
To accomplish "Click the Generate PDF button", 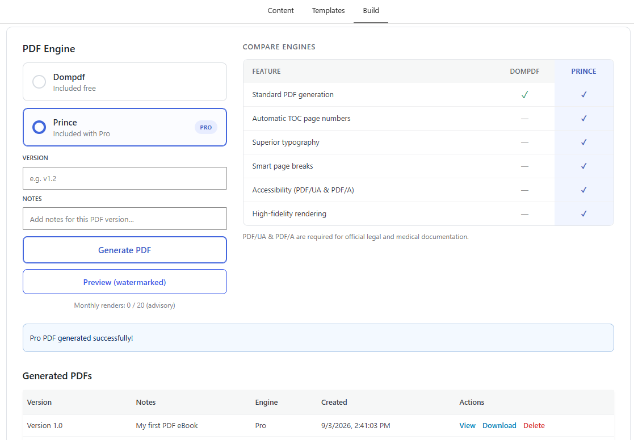I will click(124, 250).
